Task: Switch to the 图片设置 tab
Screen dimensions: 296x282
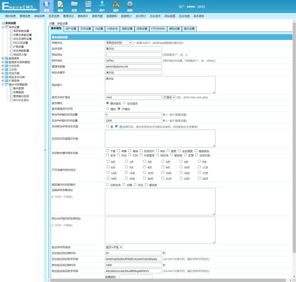Action: point(189,29)
